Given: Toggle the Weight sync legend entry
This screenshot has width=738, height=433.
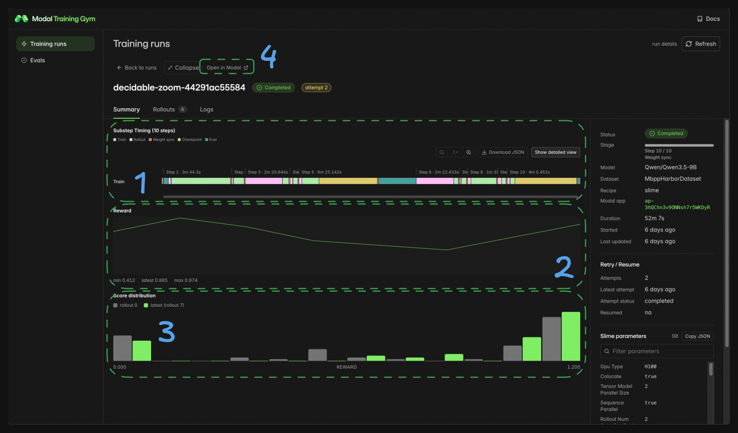Looking at the screenshot, I should (x=162, y=140).
